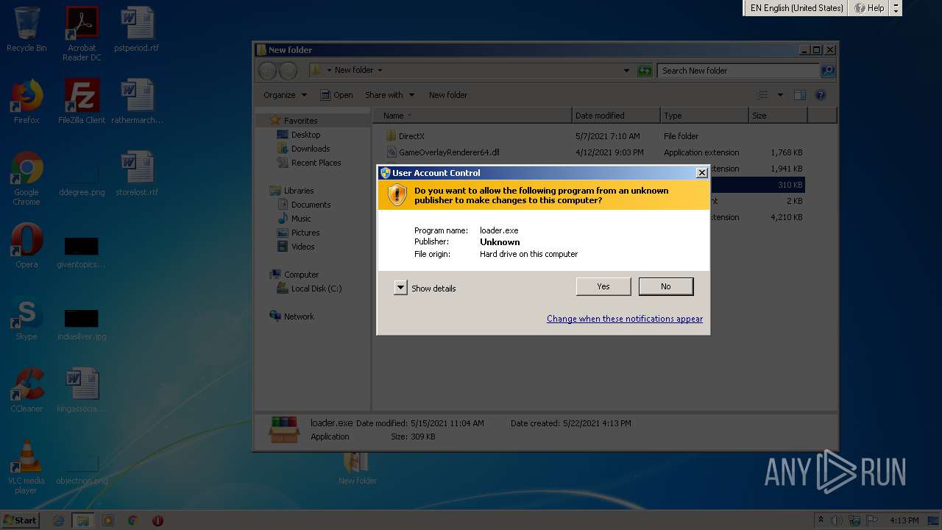
Task: Click Explorer back navigation button
Action: [x=268, y=71]
